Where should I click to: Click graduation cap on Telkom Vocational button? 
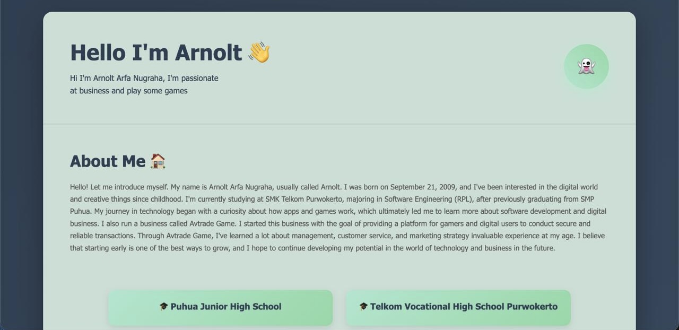click(x=363, y=307)
